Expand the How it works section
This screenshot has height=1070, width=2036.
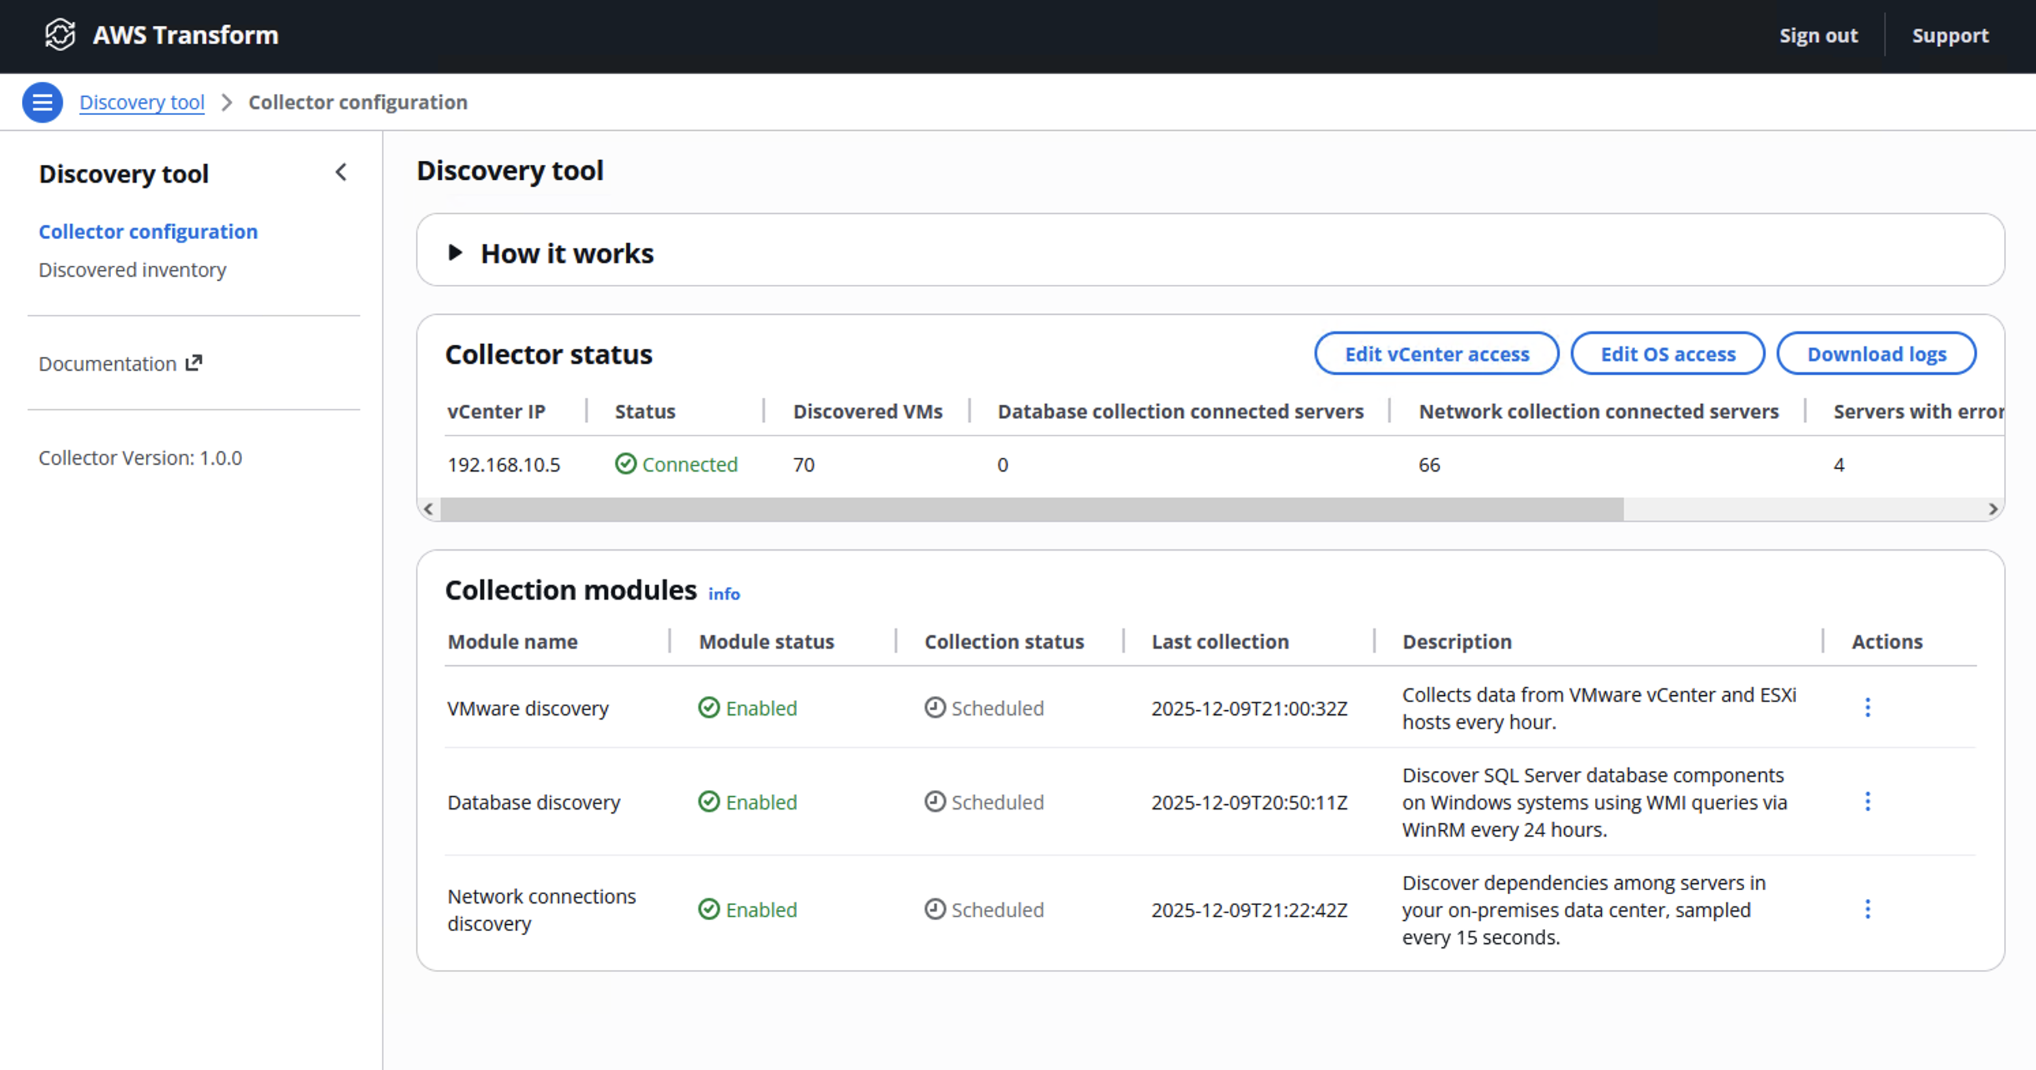pos(456,252)
